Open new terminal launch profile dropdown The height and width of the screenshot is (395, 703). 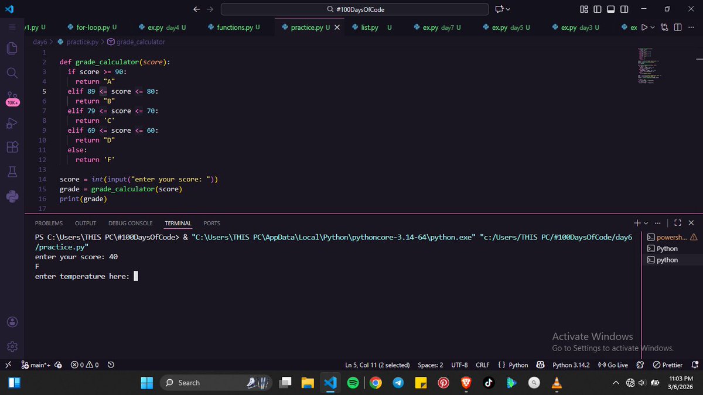646,223
